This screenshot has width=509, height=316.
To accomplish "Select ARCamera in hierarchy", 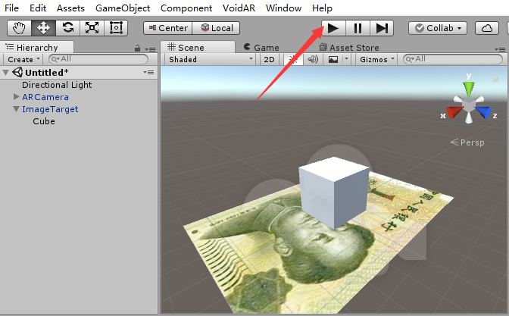I will point(45,97).
